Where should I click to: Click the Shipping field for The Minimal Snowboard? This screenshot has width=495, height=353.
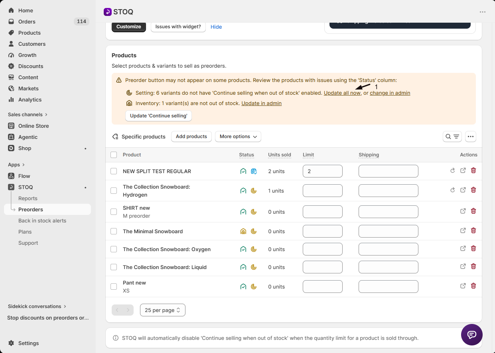point(389,231)
